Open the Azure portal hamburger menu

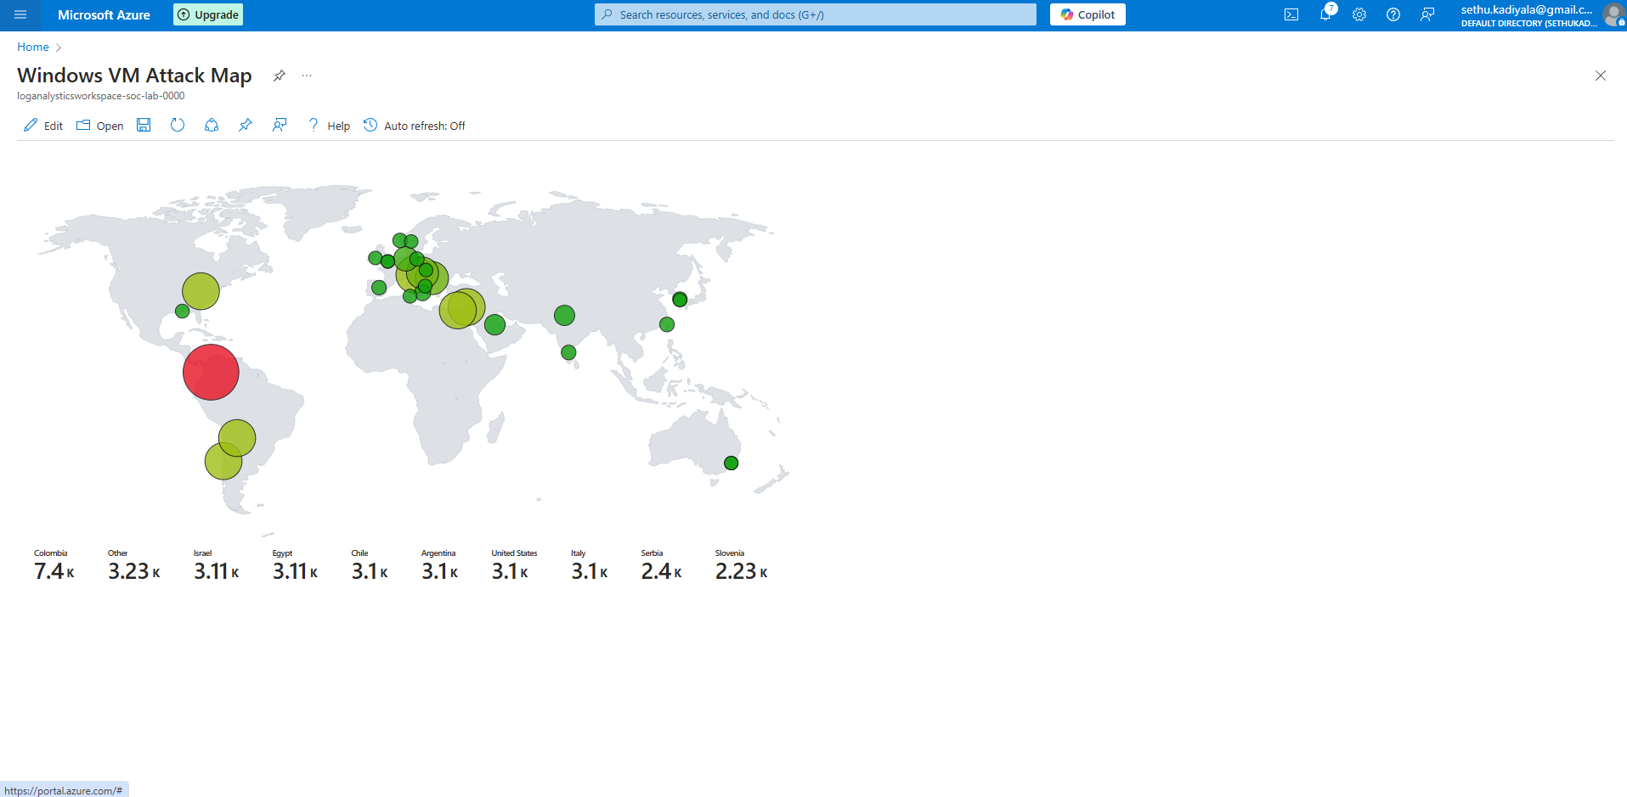20,14
